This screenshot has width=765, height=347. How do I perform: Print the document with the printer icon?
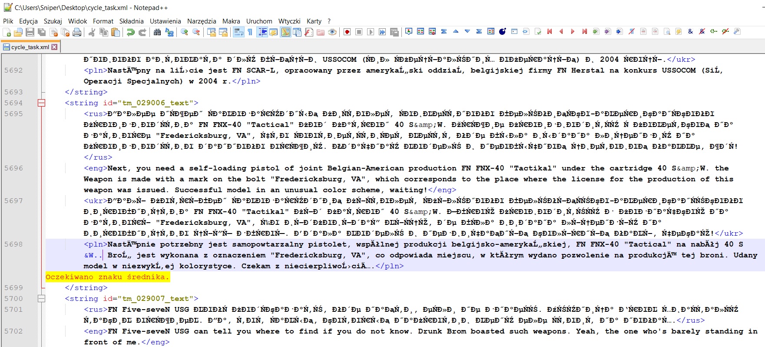[x=77, y=32]
